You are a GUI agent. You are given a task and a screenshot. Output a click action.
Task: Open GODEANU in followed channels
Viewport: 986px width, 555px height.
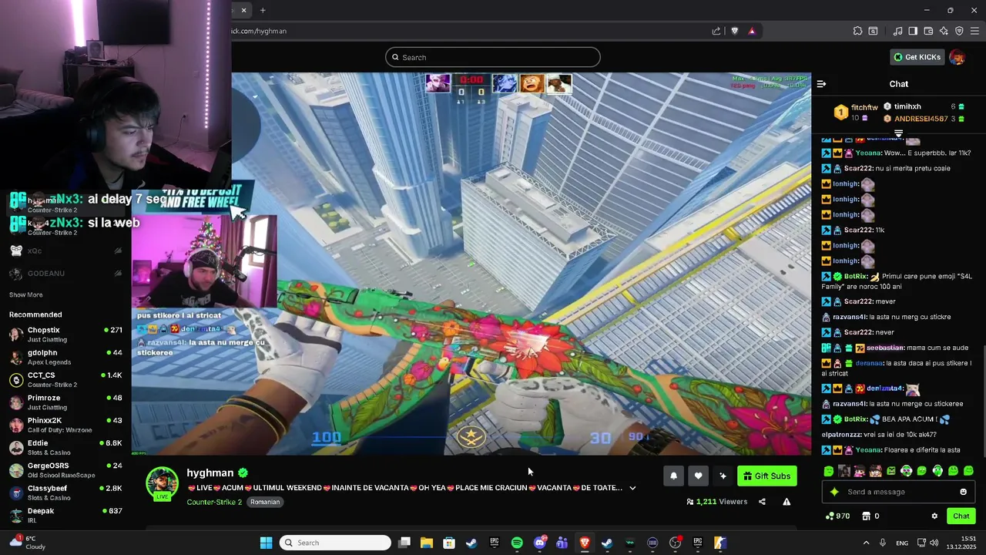pyautogui.click(x=65, y=274)
